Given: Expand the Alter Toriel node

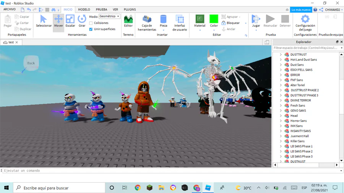Looking at the screenshot, I should 281,85.
